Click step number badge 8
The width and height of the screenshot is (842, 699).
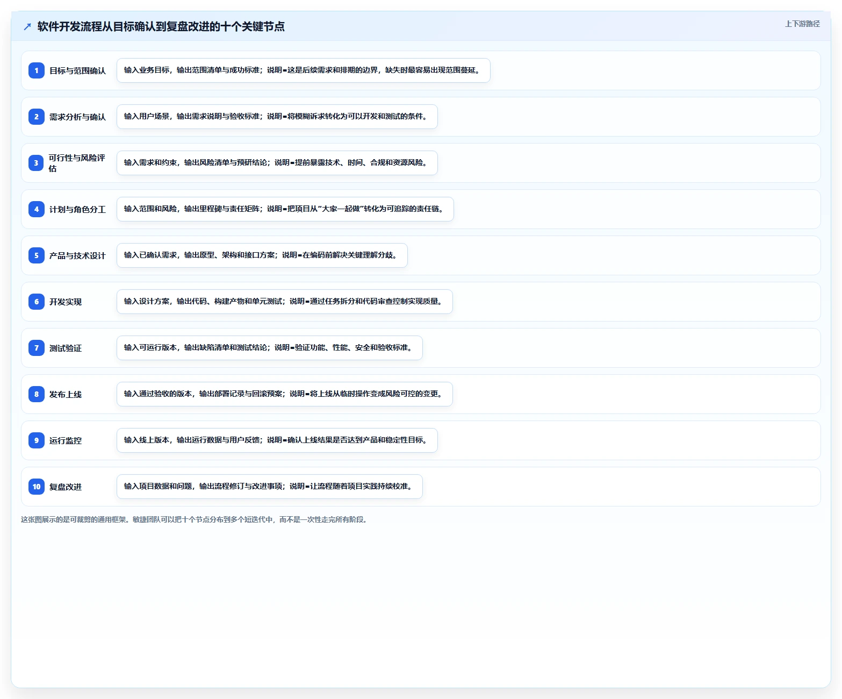point(37,394)
